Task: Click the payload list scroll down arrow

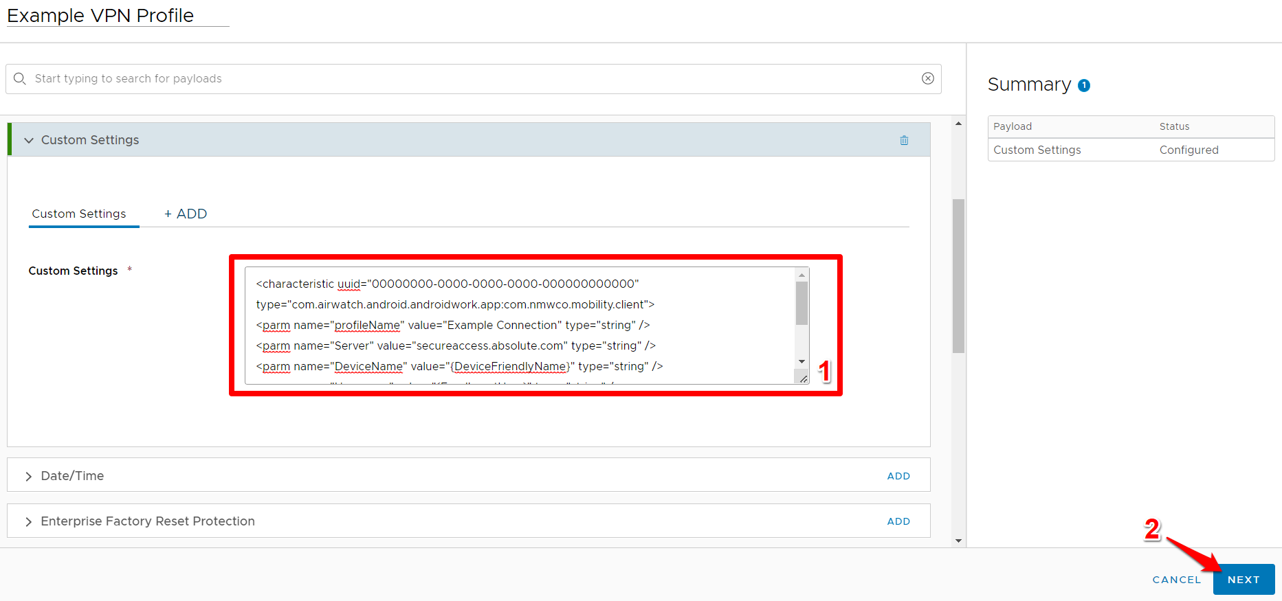Action: (x=958, y=541)
